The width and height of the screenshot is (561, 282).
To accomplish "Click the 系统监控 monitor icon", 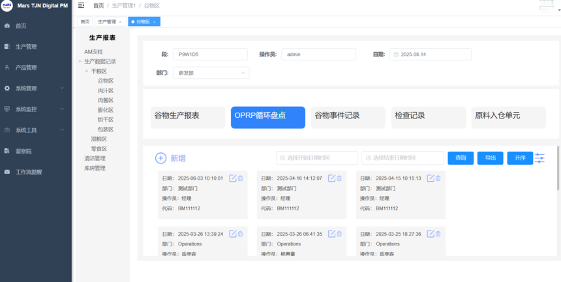I will (x=7, y=109).
